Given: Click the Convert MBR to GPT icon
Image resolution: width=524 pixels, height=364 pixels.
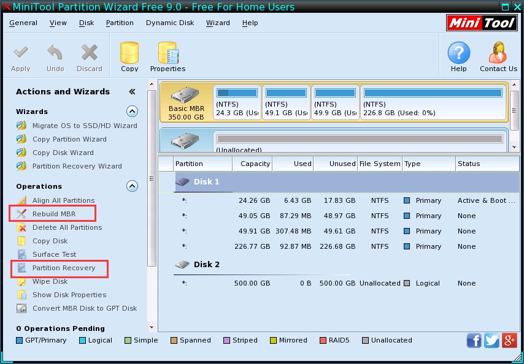Looking at the screenshot, I should tap(21, 308).
